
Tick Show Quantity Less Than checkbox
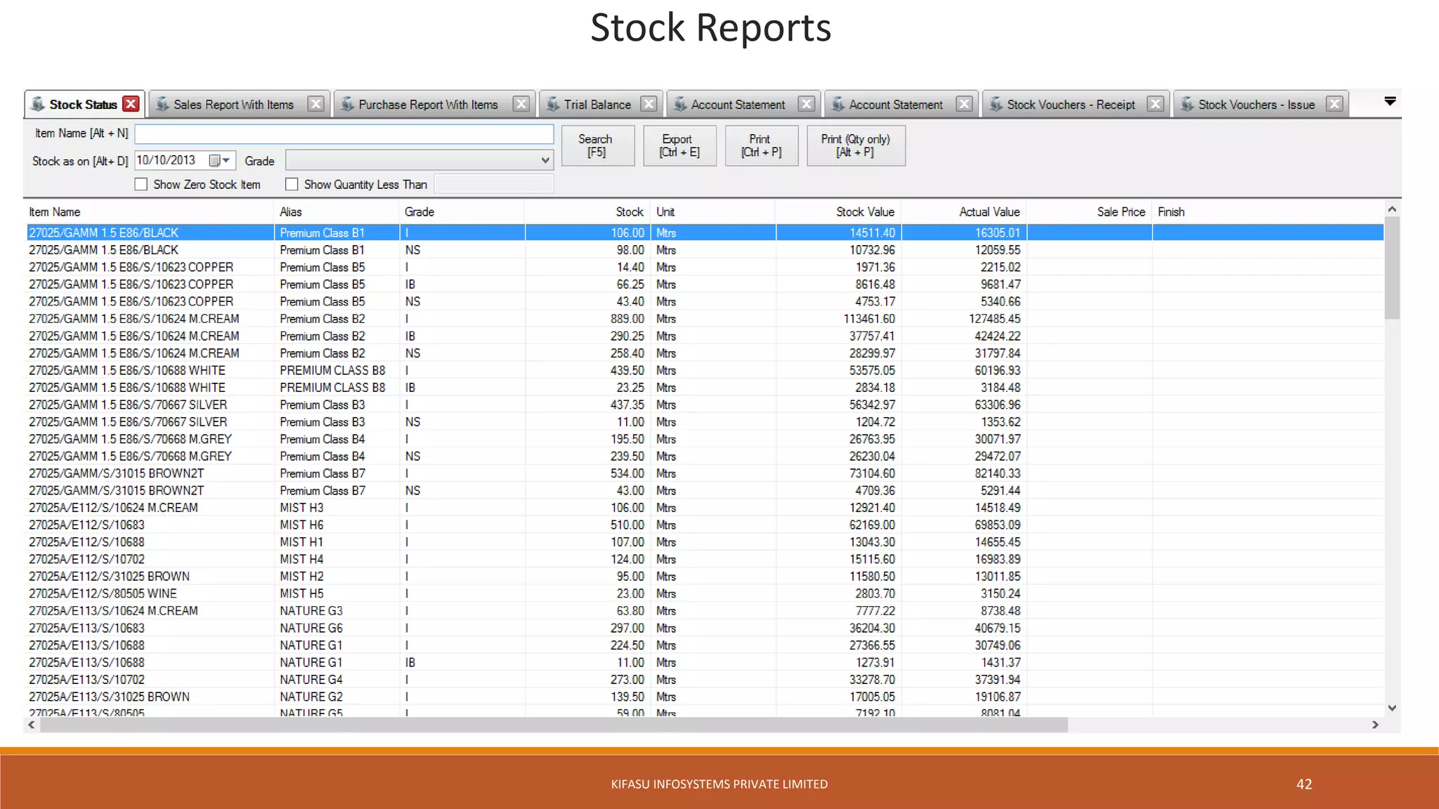point(292,184)
